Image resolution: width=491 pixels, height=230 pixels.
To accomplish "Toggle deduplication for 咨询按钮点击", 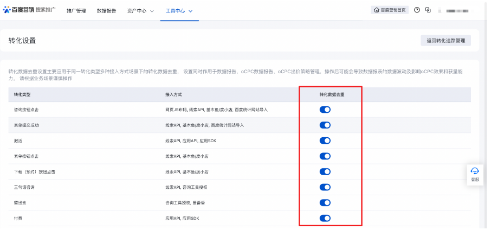I will pyautogui.click(x=325, y=110).
